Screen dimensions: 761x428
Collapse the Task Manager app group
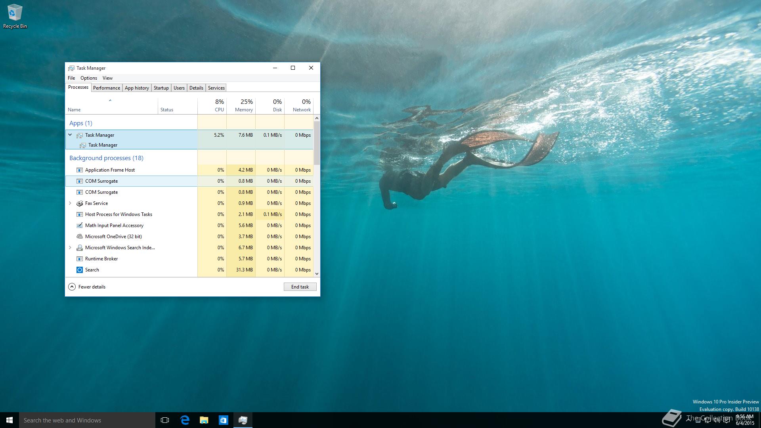70,135
